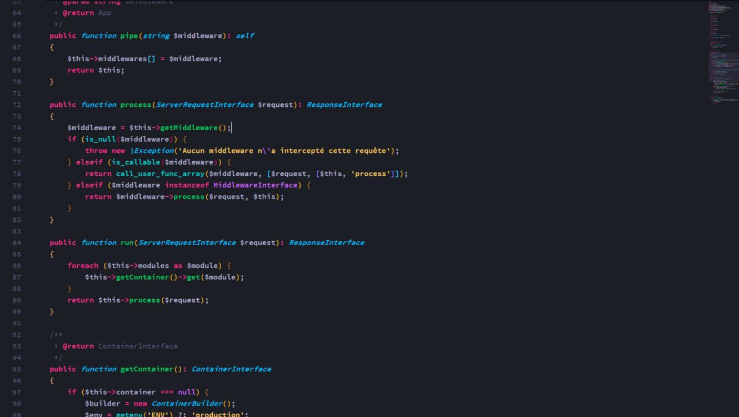Click line number 95 in the gutter

point(17,369)
